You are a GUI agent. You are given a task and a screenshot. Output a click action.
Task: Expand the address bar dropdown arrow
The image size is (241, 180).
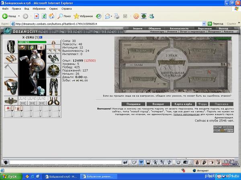click(204, 24)
